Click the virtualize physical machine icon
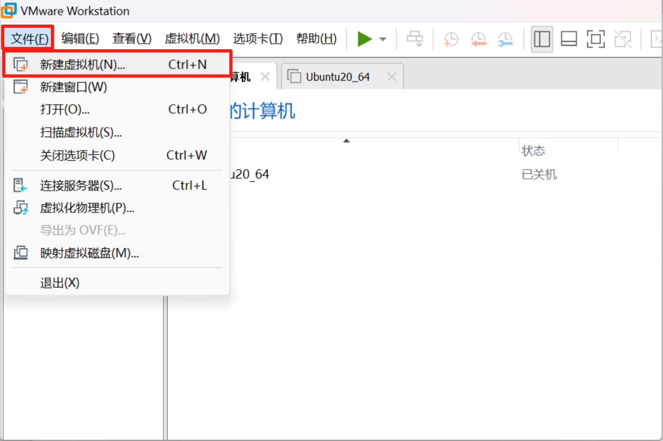This screenshot has height=441, width=663. (x=20, y=207)
